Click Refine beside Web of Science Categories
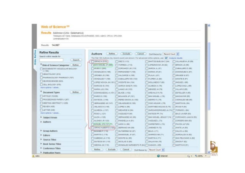Screen dimensions: 245x173 click(76, 65)
